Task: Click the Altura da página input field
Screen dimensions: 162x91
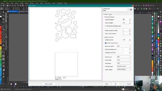Action: coord(126,23)
